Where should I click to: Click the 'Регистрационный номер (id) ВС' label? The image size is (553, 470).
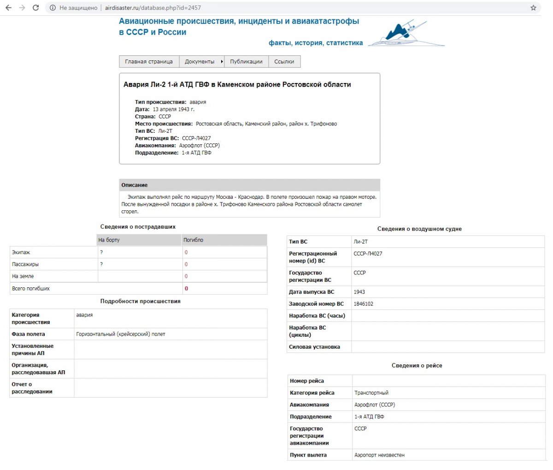313,257
